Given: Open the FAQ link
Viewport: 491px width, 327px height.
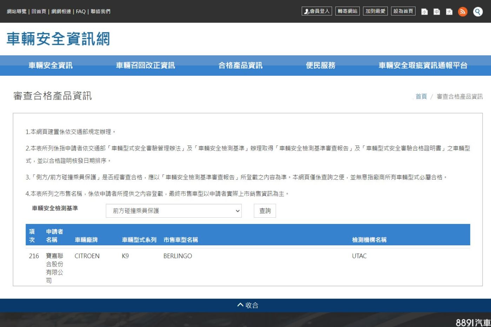Looking at the screenshot, I should click(x=81, y=11).
